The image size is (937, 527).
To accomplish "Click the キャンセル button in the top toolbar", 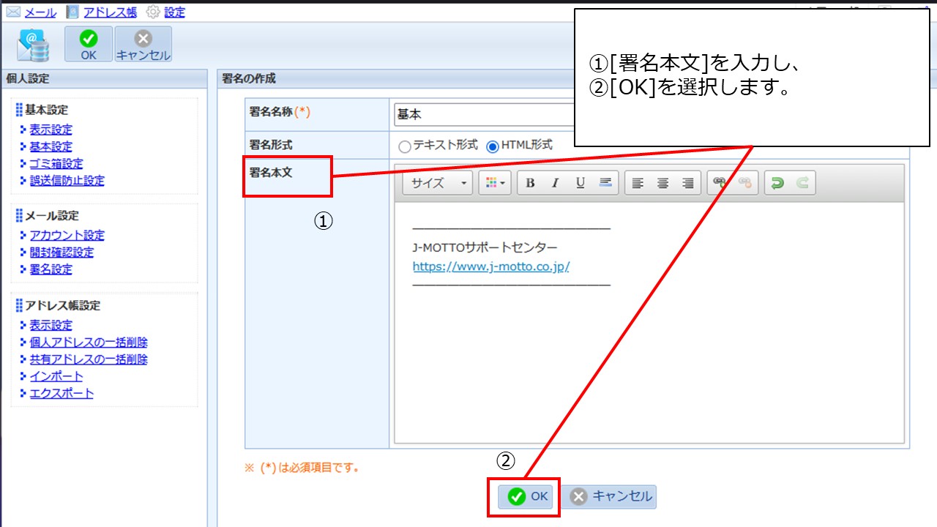I will 143,45.
